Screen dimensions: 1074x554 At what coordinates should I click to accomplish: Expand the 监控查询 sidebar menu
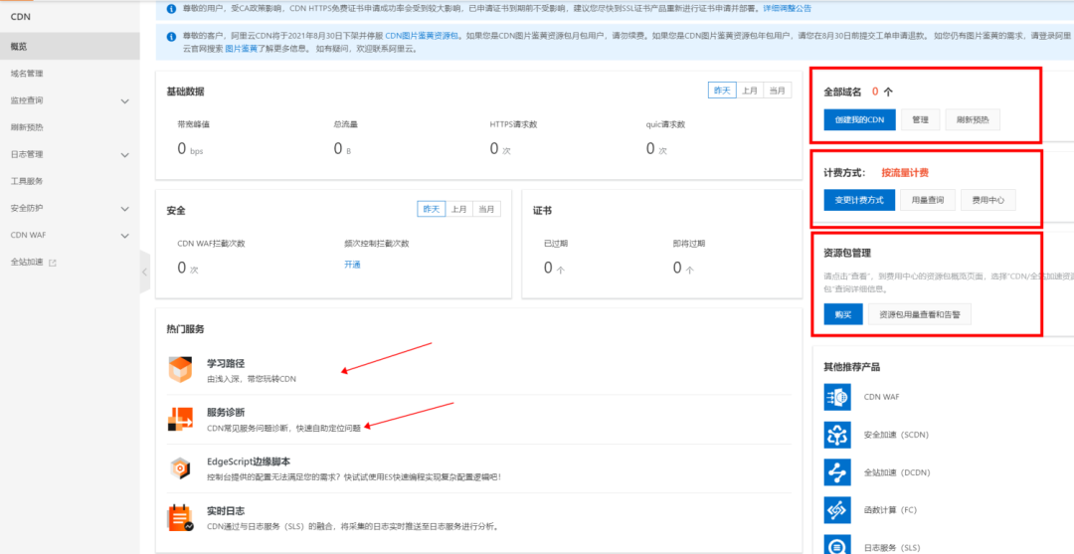[124, 100]
